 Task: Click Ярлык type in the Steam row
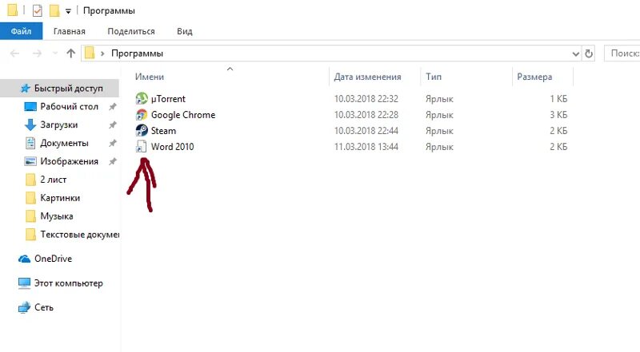439,131
